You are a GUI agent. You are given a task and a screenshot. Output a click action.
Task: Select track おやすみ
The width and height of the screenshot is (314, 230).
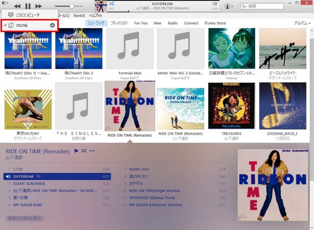(x=174, y=183)
